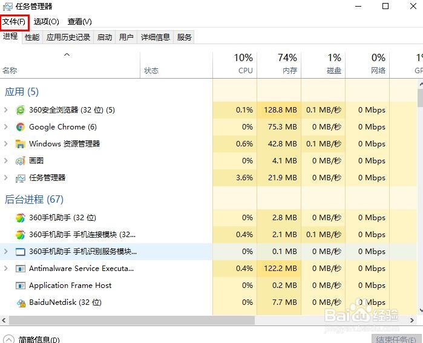The height and width of the screenshot is (343, 423).
Task: Click the Windows 资源管理器 folder icon
Action: (20, 144)
